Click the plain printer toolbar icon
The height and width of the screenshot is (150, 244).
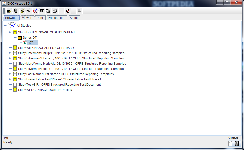(x=55, y=11)
